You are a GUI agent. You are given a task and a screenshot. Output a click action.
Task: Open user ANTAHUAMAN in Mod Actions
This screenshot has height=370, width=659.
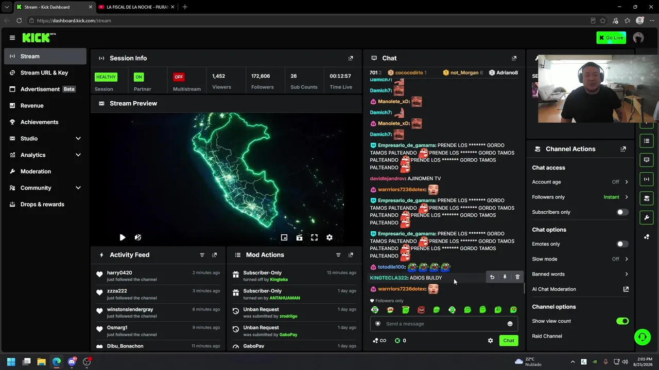click(284, 298)
